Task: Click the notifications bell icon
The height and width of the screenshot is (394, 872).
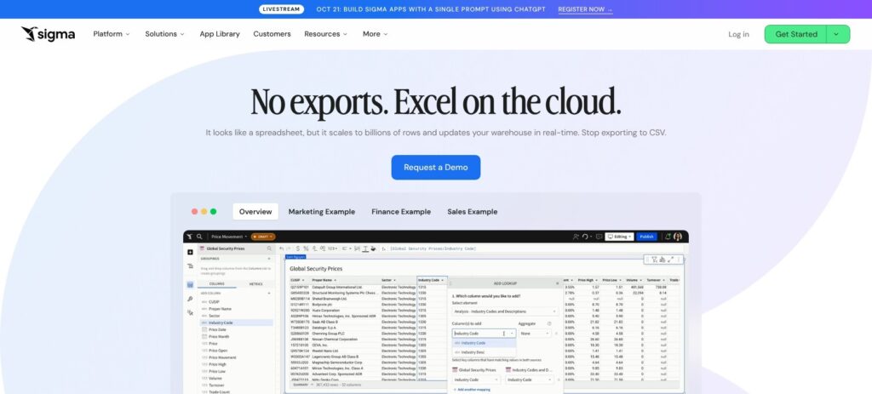Action: click(668, 237)
